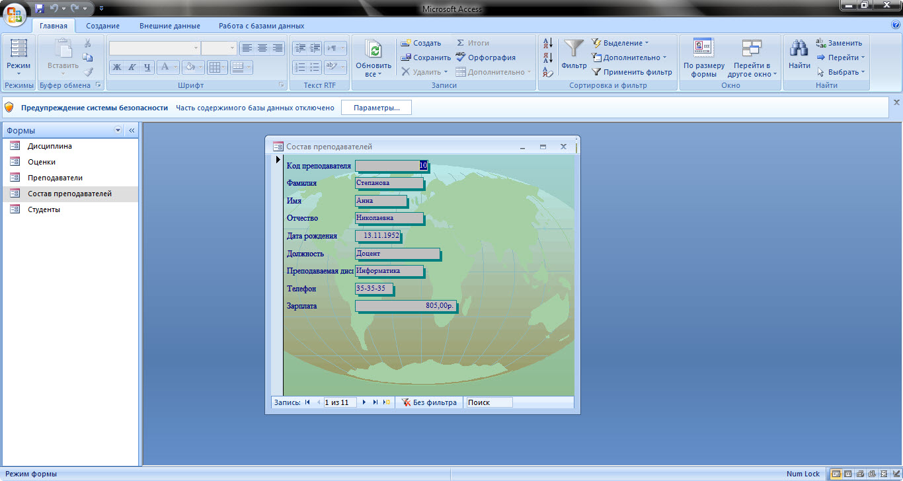Toggle underline Ч formatting
This screenshot has height=481, width=903.
point(147,67)
